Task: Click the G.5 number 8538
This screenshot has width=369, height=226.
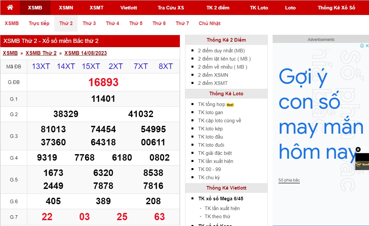Action: [x=153, y=173]
